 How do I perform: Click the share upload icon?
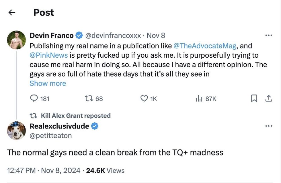click(x=269, y=98)
